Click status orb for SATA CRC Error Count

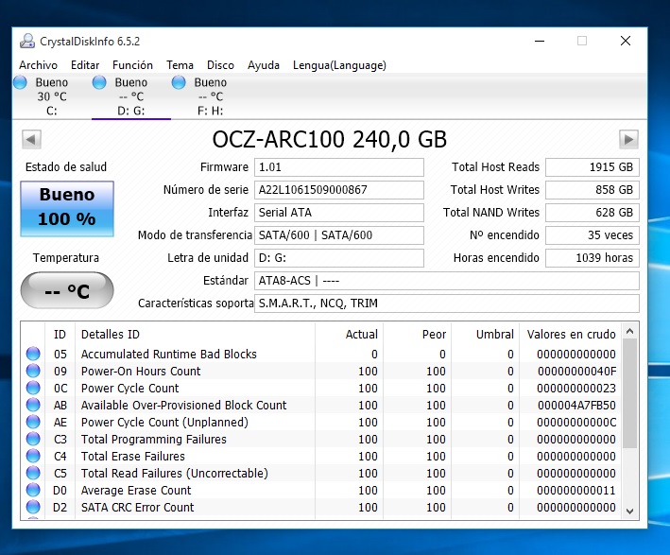(33, 507)
